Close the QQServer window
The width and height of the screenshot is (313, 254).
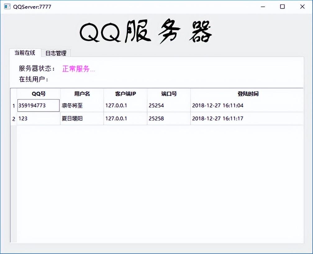coord(302,7)
